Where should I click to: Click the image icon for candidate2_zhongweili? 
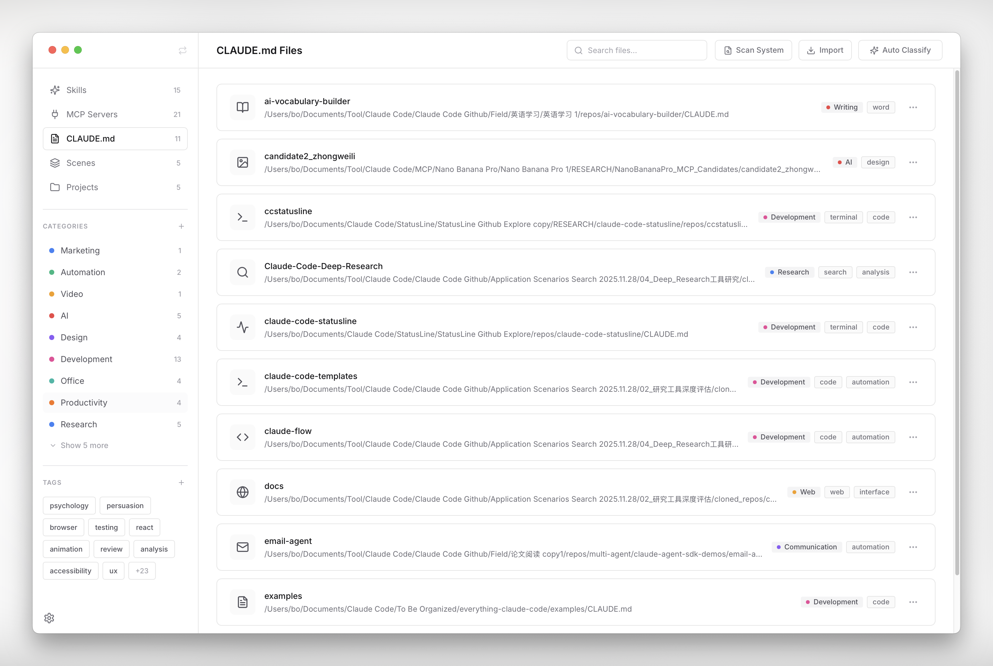point(242,162)
